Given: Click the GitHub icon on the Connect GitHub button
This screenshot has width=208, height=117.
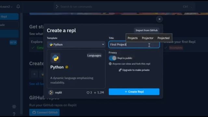Looking at the screenshot, I should (x=34, y=112).
